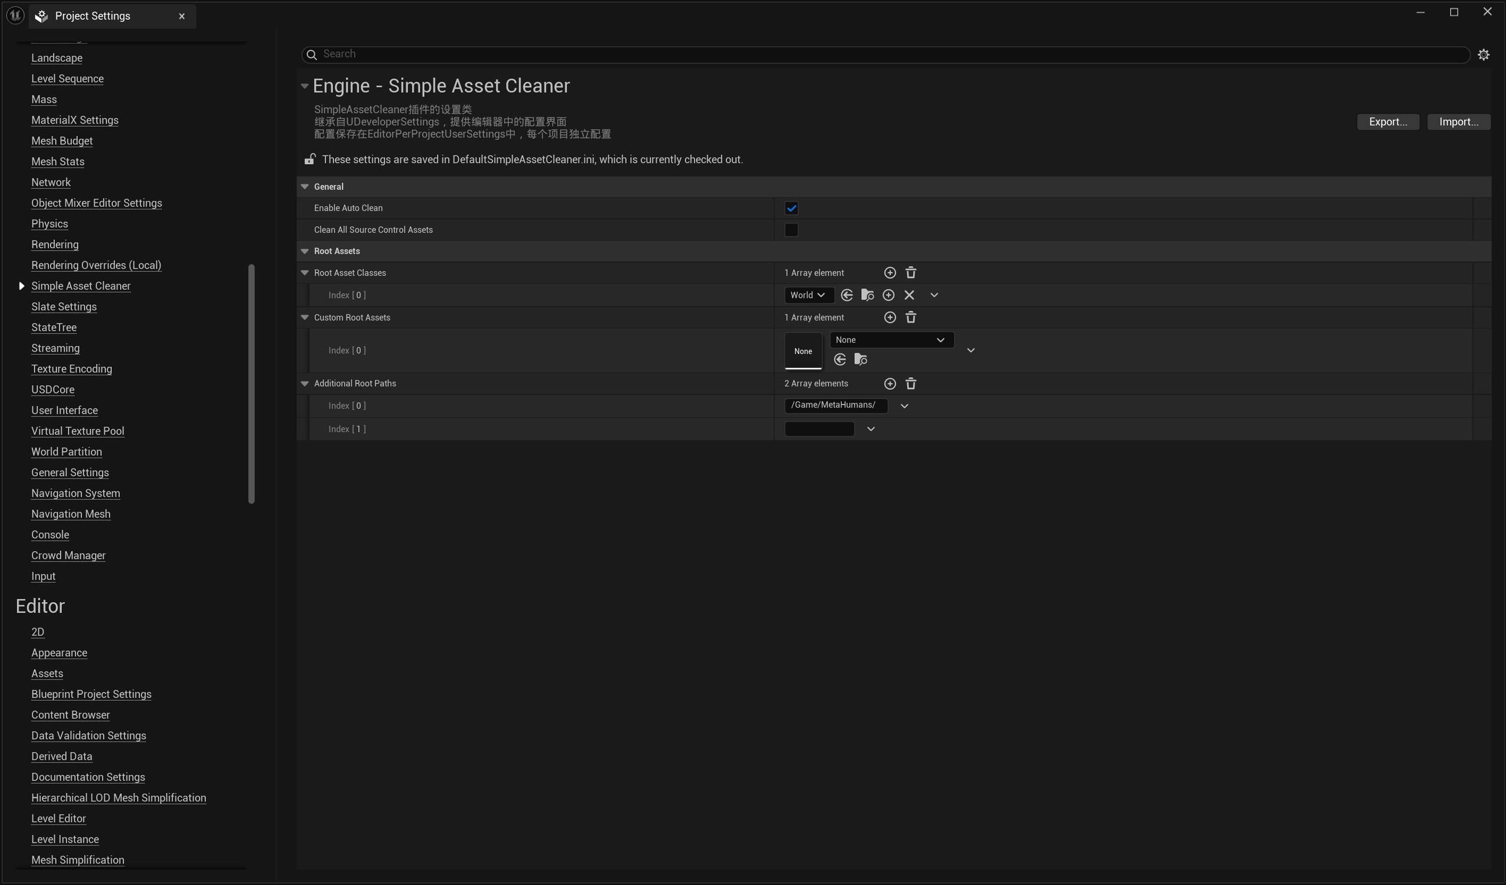The width and height of the screenshot is (1506, 885).
Task: Go to Content Browser editor settings
Action: (x=71, y=714)
